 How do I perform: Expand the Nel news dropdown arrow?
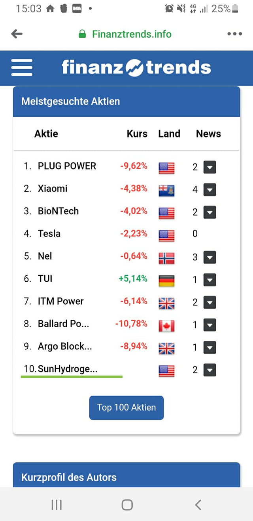[x=210, y=258]
